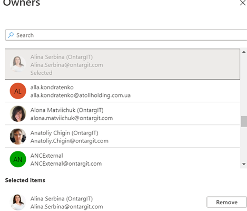
Task: Click Alona Matviichuk's profile photo
Action: (x=18, y=114)
